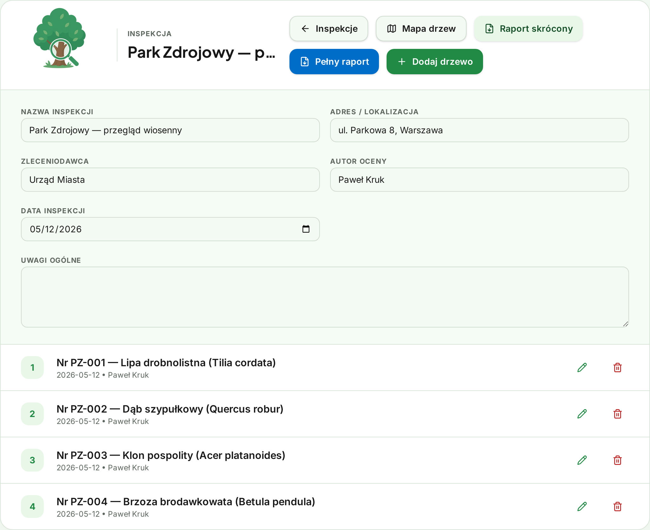Edit tree PZ-004 Brzoza brodawkowata
650x530 pixels.
582,507
